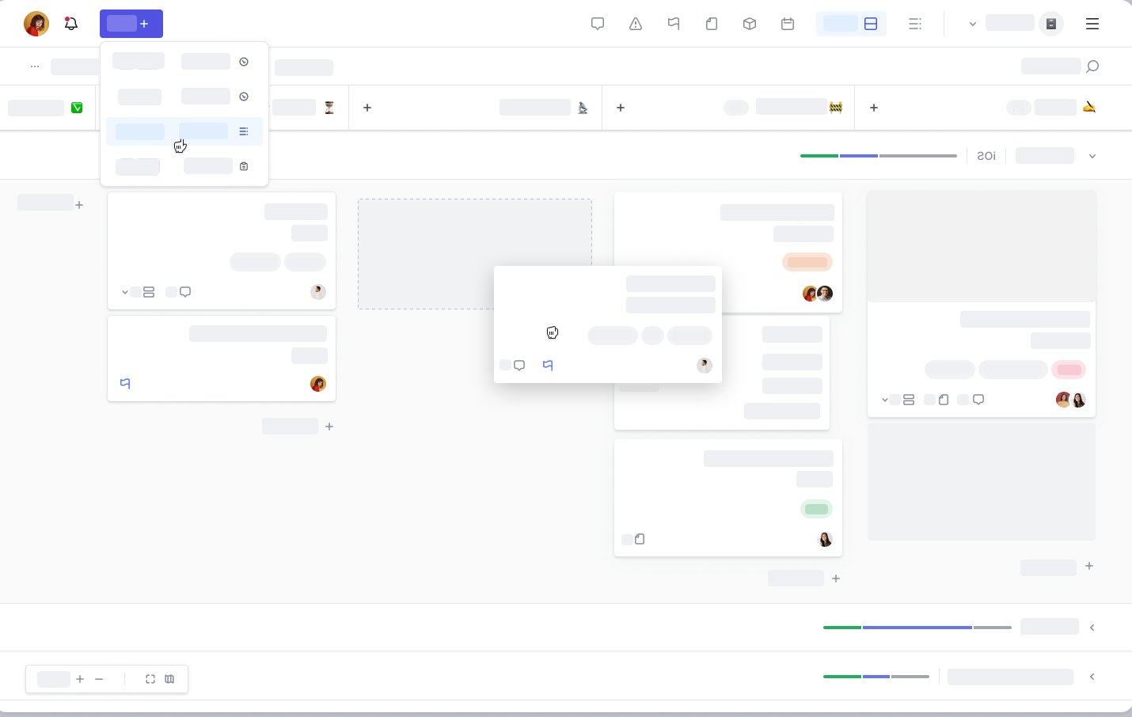The image size is (1132, 717).
Task: Open the cover image of the pink-label card
Action: click(982, 246)
